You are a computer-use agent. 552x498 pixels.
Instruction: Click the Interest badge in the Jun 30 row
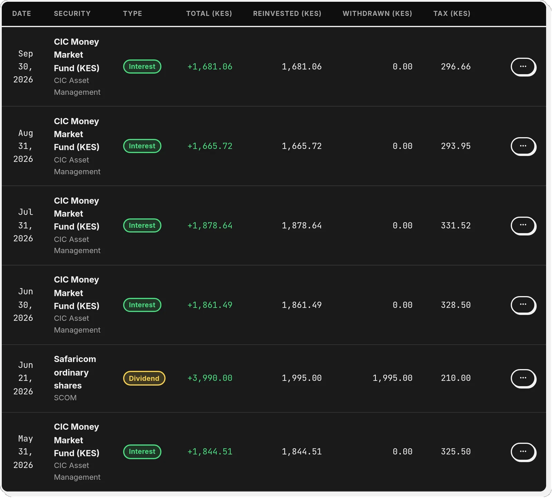(x=142, y=305)
